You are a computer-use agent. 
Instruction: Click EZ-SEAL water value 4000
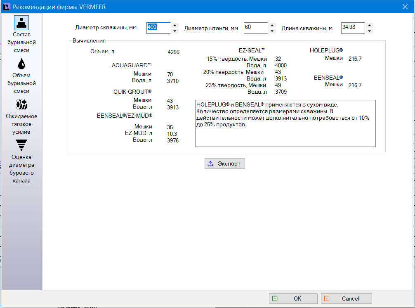pos(281,65)
